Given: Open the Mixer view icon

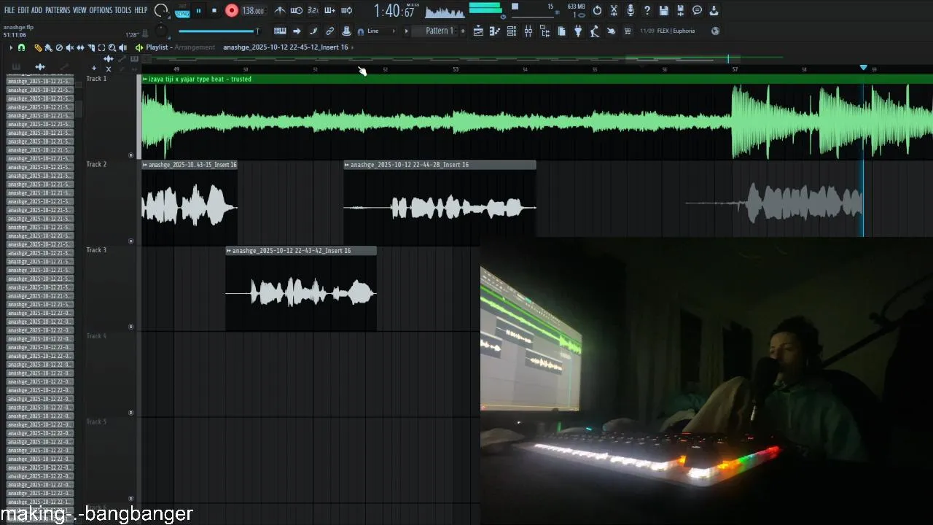Looking at the screenshot, I should pos(528,31).
